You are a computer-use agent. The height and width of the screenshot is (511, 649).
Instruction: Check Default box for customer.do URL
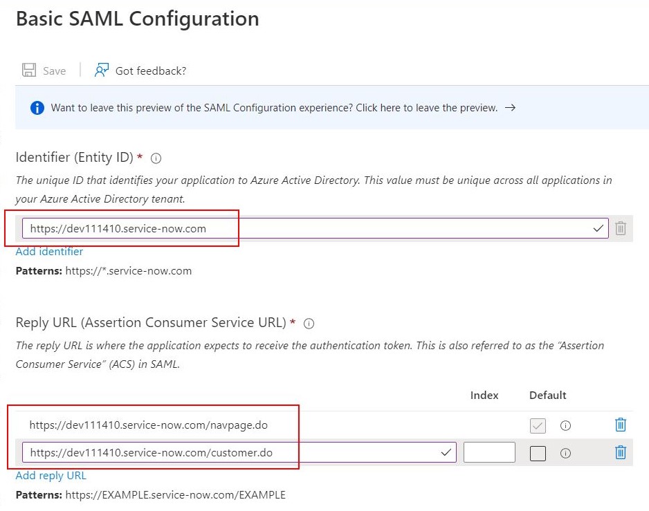pyautogui.click(x=538, y=453)
